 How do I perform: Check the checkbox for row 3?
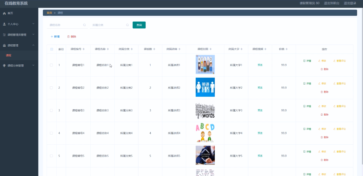[x=51, y=110]
